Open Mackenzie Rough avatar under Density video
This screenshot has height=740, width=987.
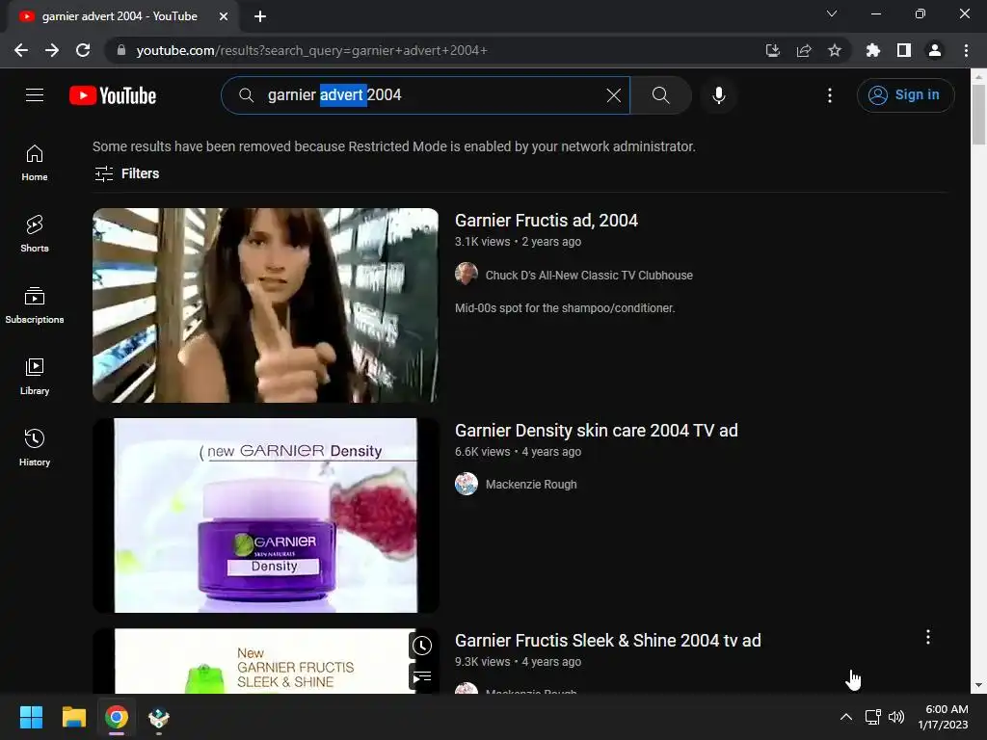pos(467,484)
